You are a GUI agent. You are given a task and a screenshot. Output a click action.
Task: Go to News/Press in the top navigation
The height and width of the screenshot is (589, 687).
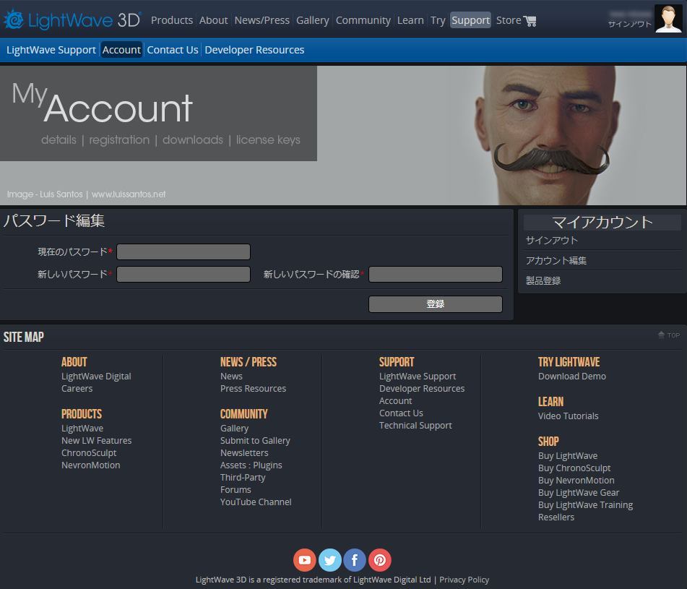coord(262,20)
